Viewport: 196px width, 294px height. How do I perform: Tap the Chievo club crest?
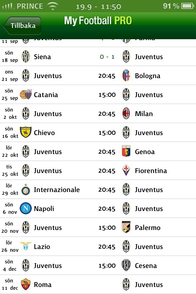click(x=26, y=132)
